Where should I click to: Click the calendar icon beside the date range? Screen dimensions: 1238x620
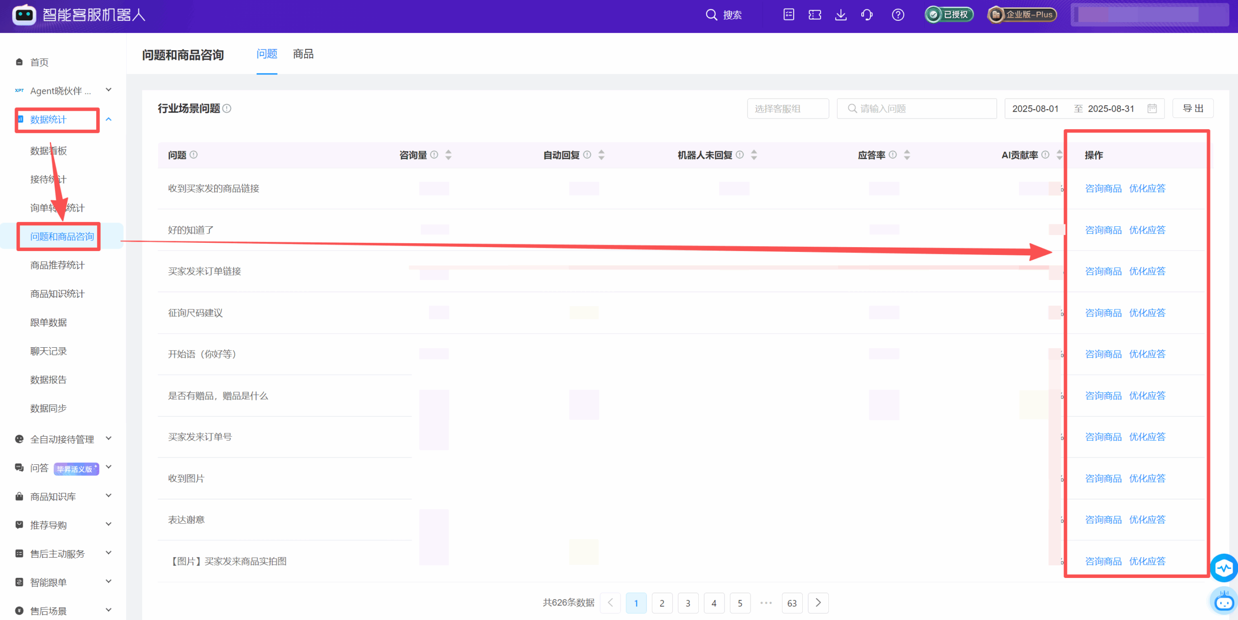(x=1151, y=108)
